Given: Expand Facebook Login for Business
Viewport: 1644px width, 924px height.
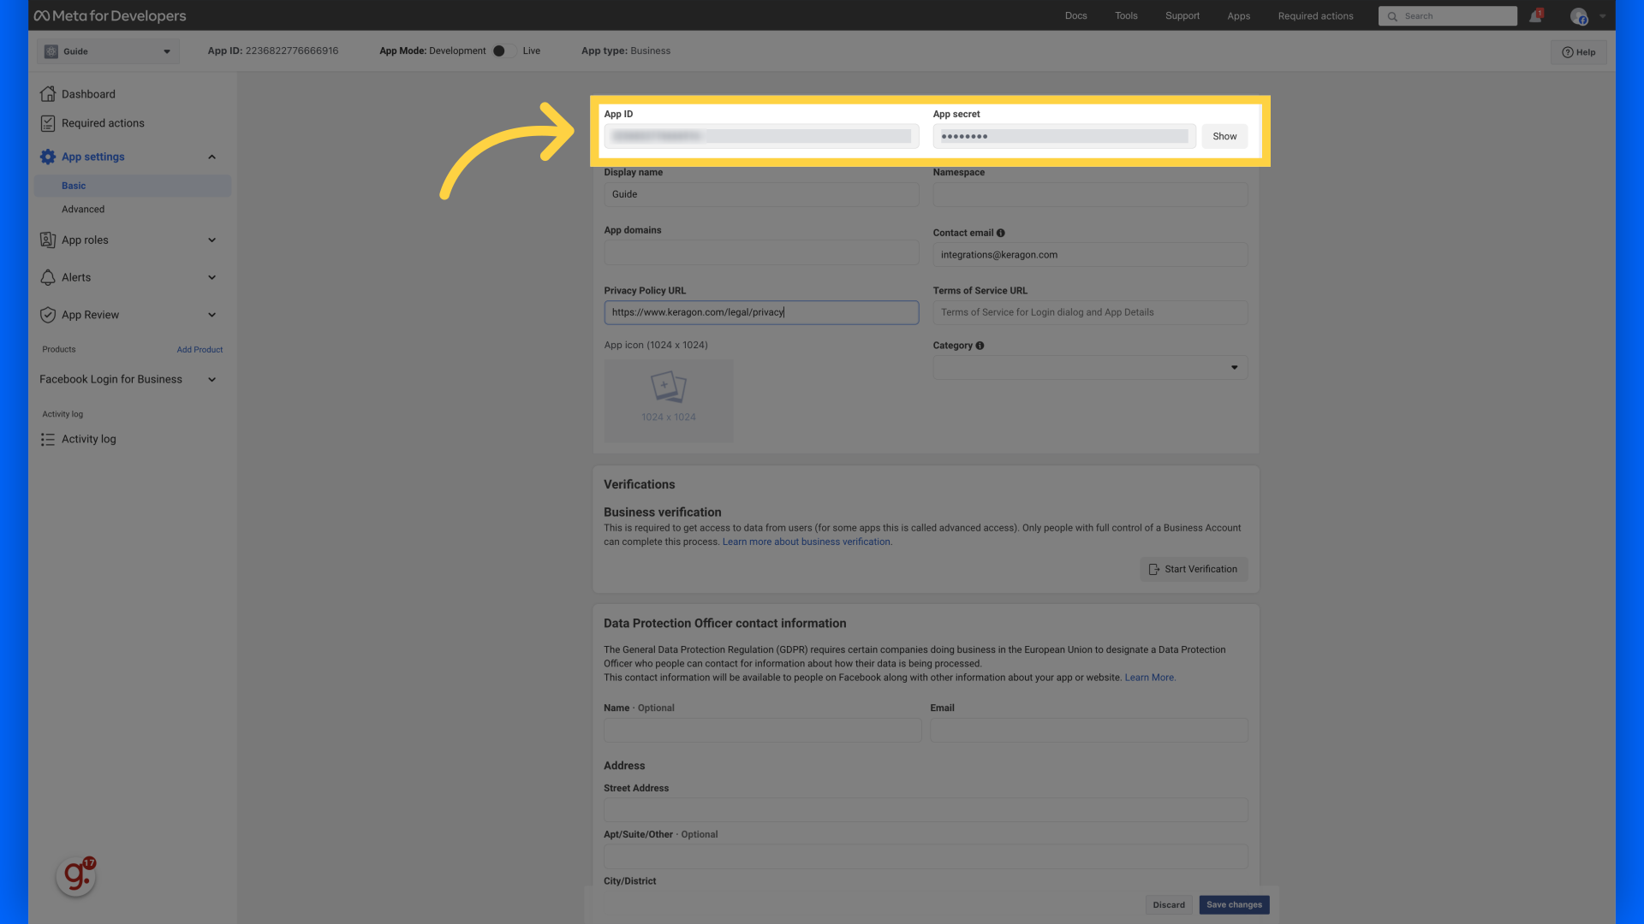Looking at the screenshot, I should pyautogui.click(x=211, y=380).
